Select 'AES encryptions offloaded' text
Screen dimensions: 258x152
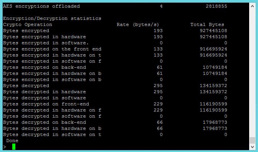pos(41,6)
